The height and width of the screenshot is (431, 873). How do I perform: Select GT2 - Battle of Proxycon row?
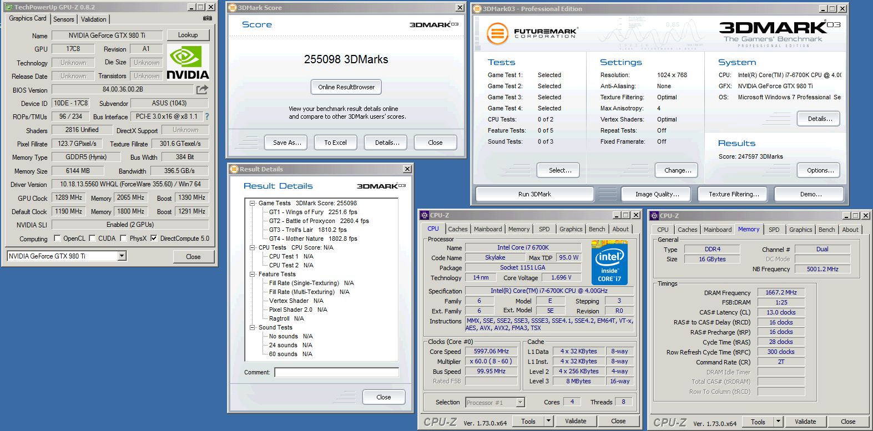pyautogui.click(x=319, y=221)
